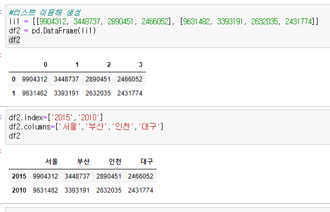Click cell 2890451 in first table row 0
This screenshot has height=212, width=330.
(x=98, y=79)
